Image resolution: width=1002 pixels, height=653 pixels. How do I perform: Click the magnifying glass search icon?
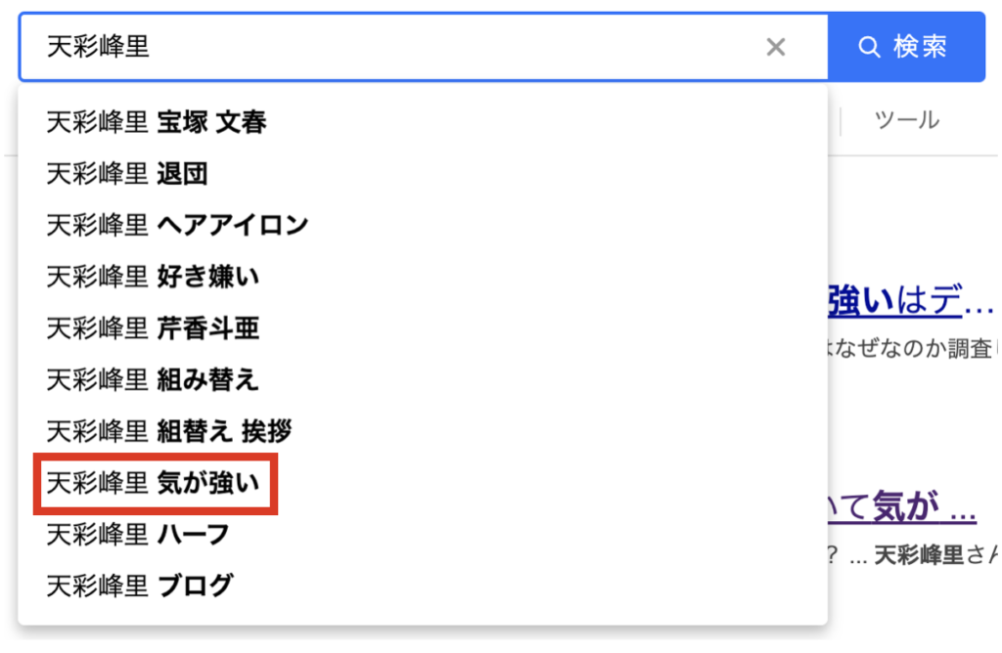click(x=869, y=47)
